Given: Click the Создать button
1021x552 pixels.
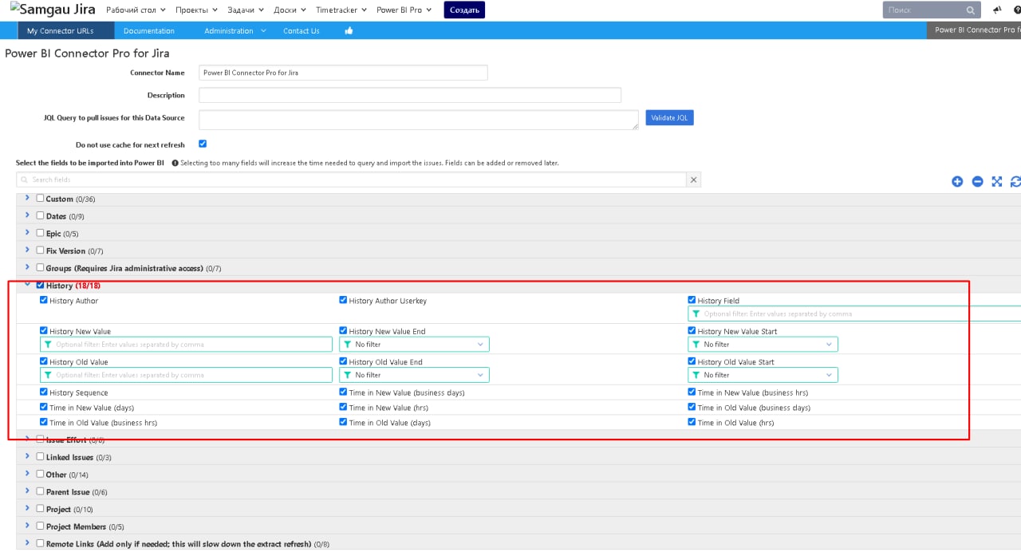Looking at the screenshot, I should point(464,10).
